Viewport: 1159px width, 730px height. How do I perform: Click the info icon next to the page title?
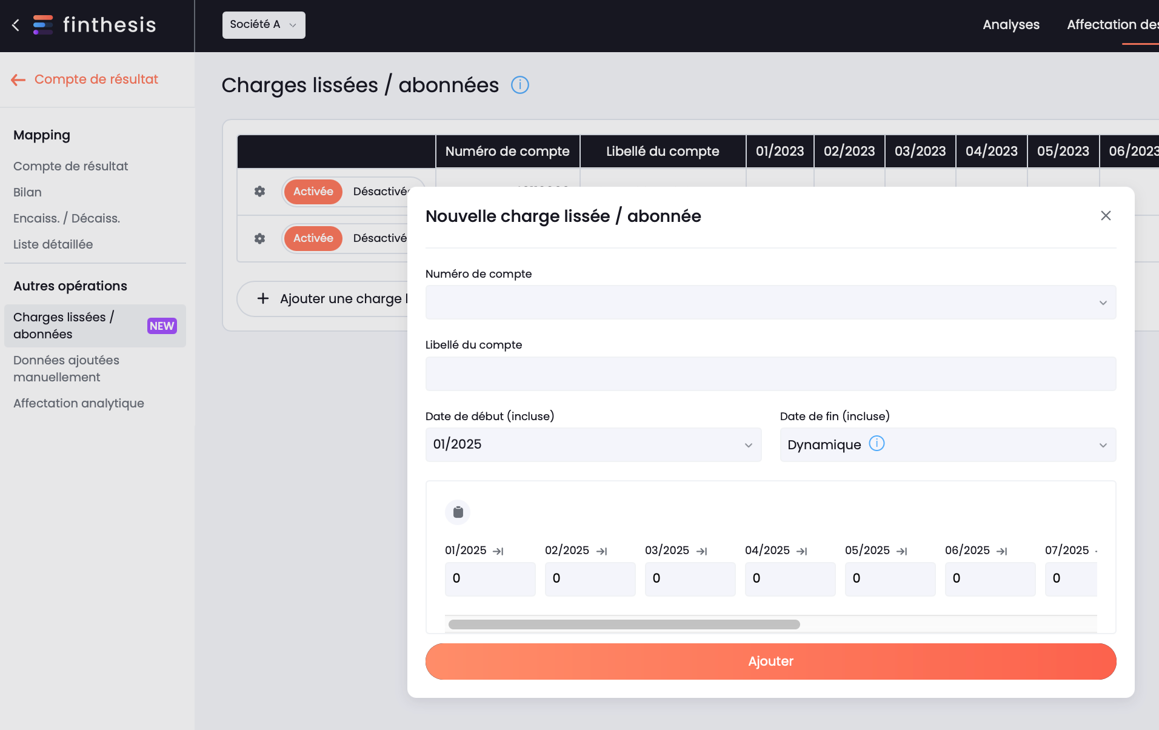point(520,85)
